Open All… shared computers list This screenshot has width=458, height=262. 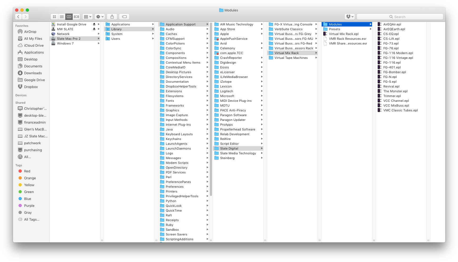tap(24, 157)
